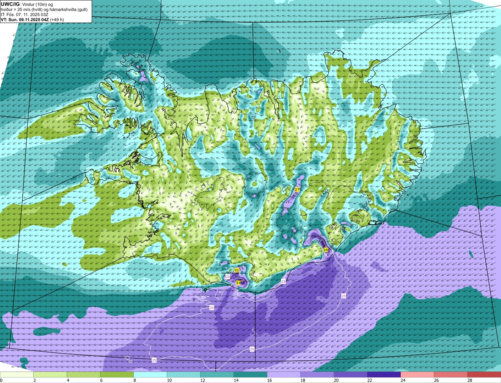Pick the 16–18 m/s lavender legend swatch
Image resolution: width=501 pixels, height=383 pixels.
click(x=284, y=374)
